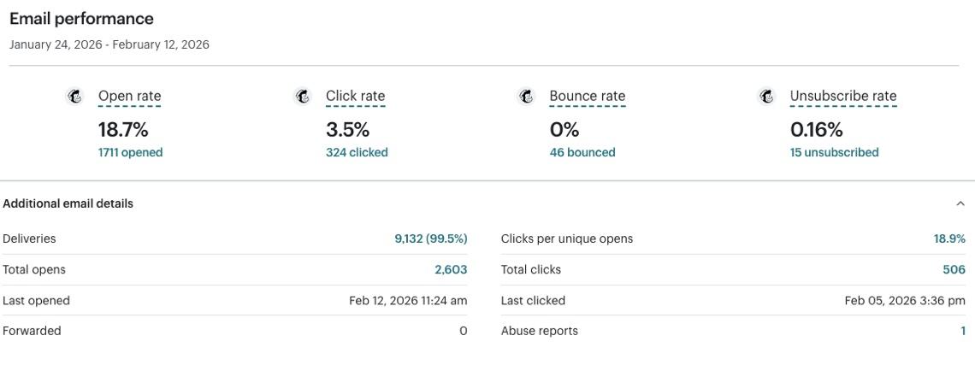Open the abuse reports count link
Screen dimensions: 975x365
coord(962,332)
